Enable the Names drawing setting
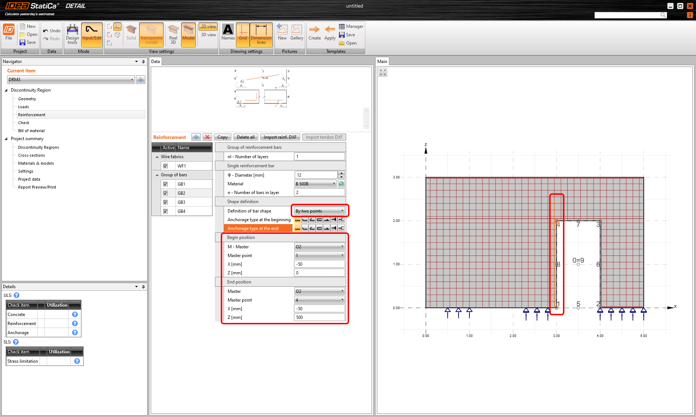Screen dimensions: 696x417 pyautogui.click(x=228, y=34)
